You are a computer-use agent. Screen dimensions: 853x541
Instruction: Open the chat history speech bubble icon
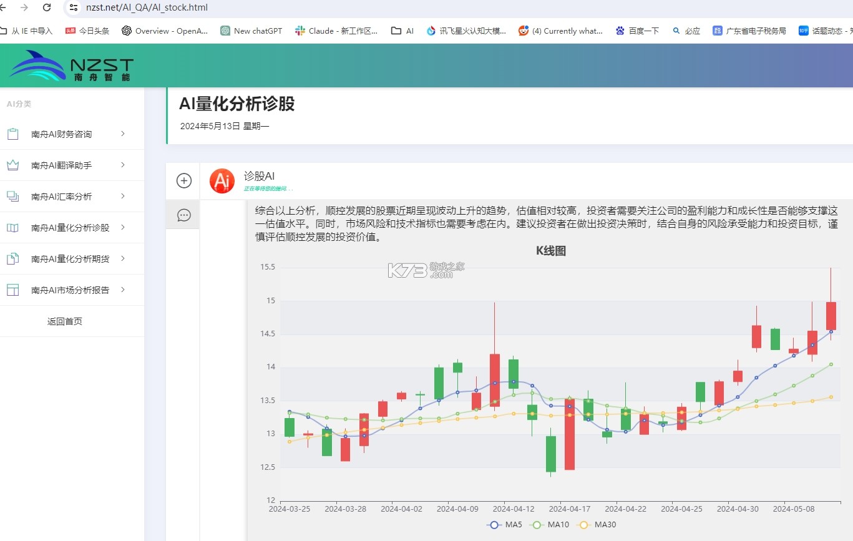pyautogui.click(x=184, y=215)
